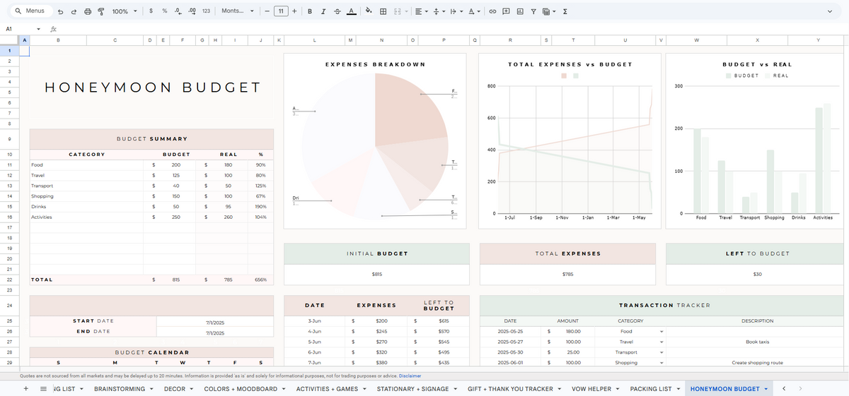The image size is (849, 396).
Task: Open the Borders tool
Action: coord(383,11)
